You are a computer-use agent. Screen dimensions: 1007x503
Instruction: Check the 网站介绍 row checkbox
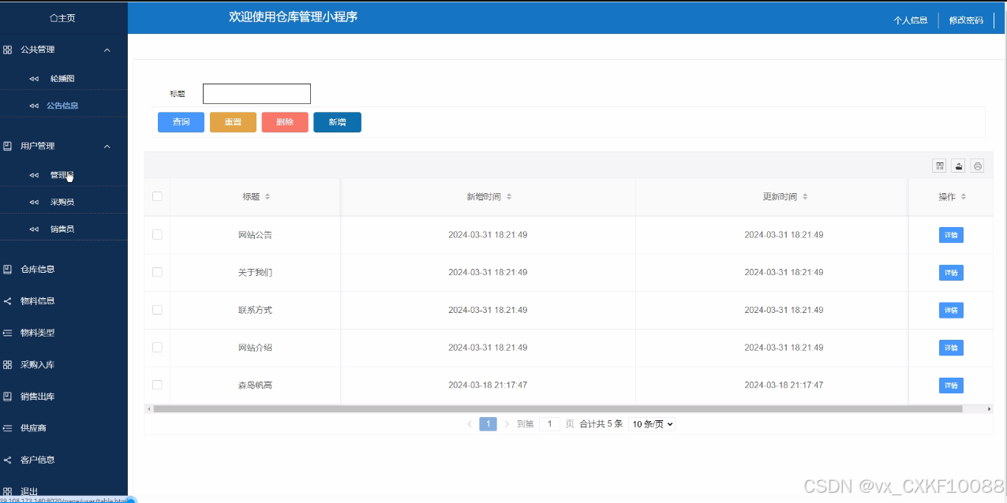point(157,348)
